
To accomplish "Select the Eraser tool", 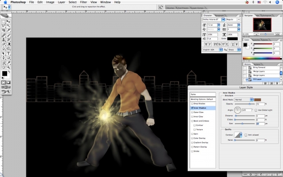I will [x=3, y=44].
